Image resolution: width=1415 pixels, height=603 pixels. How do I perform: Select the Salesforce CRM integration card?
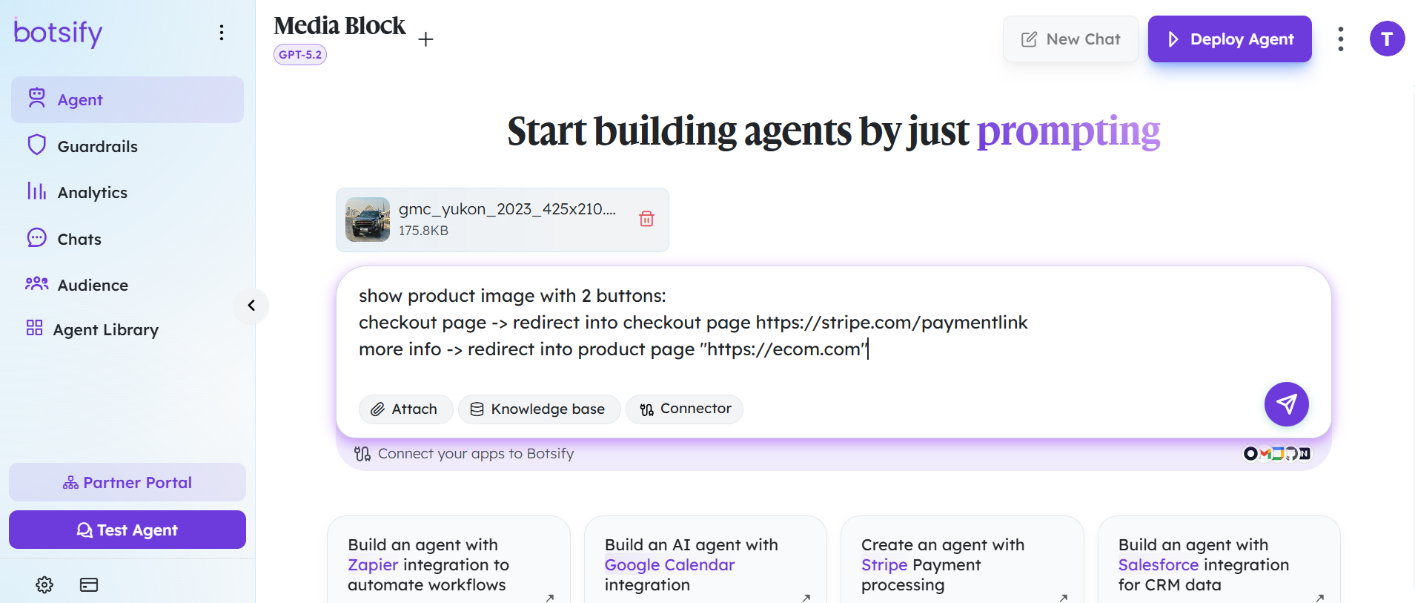(1219, 561)
